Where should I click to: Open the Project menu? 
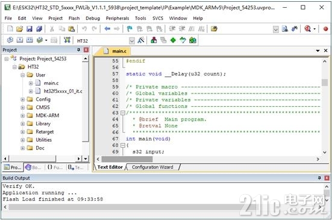(x=55, y=18)
